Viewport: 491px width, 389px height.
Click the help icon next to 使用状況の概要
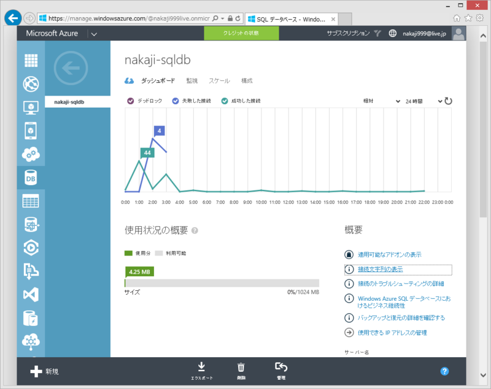195,230
